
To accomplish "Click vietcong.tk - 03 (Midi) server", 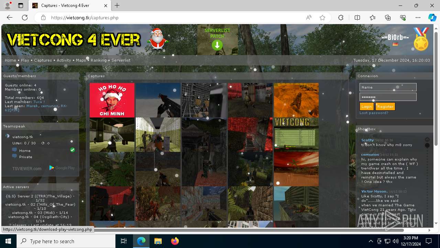I will (41, 213).
